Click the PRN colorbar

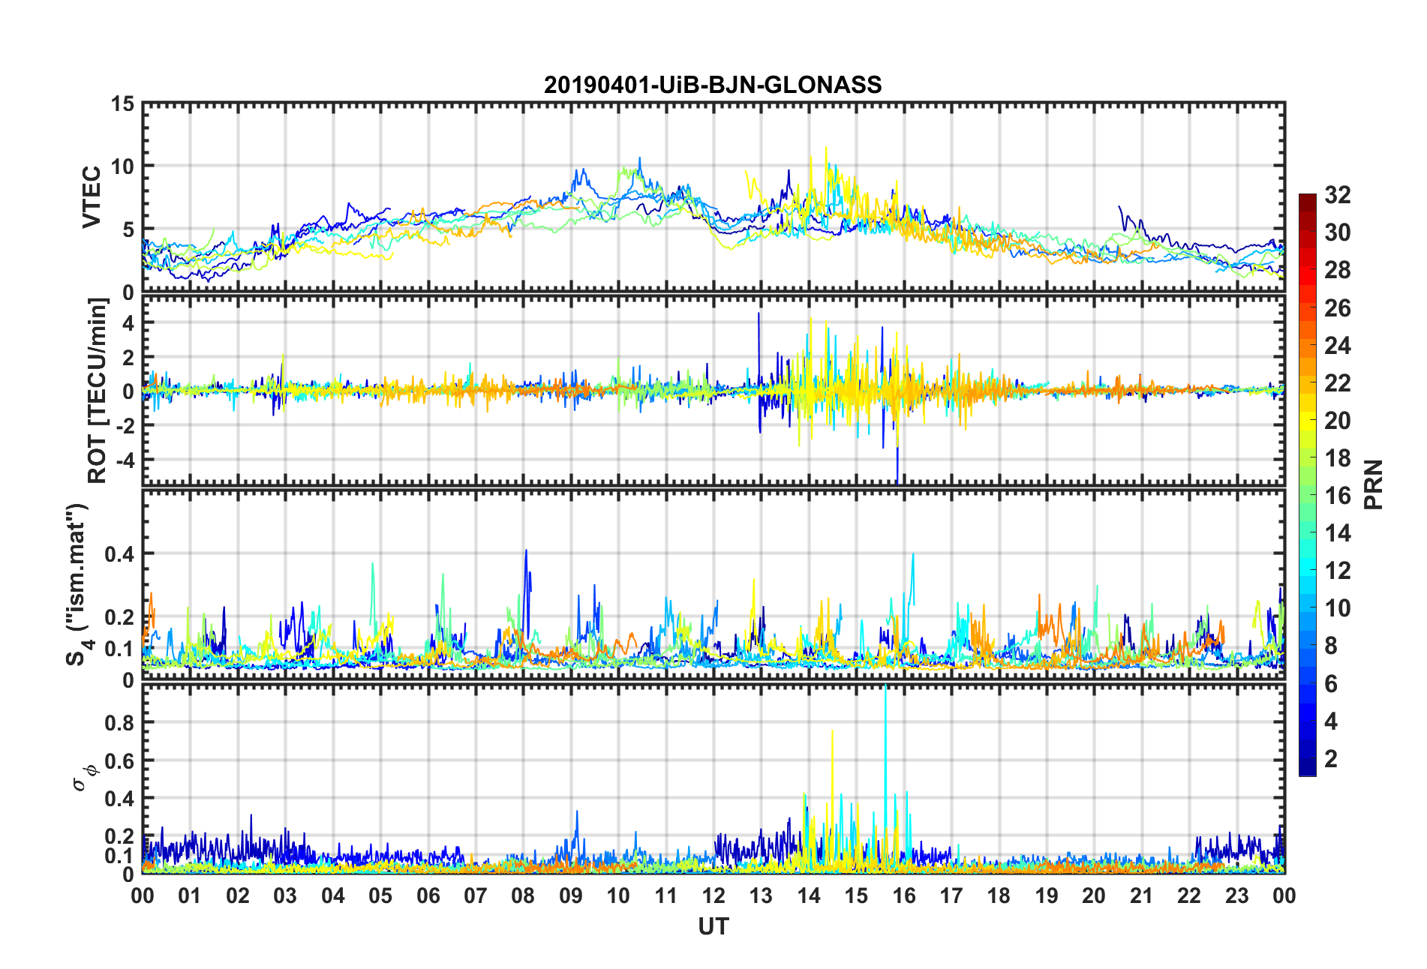coord(1308,484)
